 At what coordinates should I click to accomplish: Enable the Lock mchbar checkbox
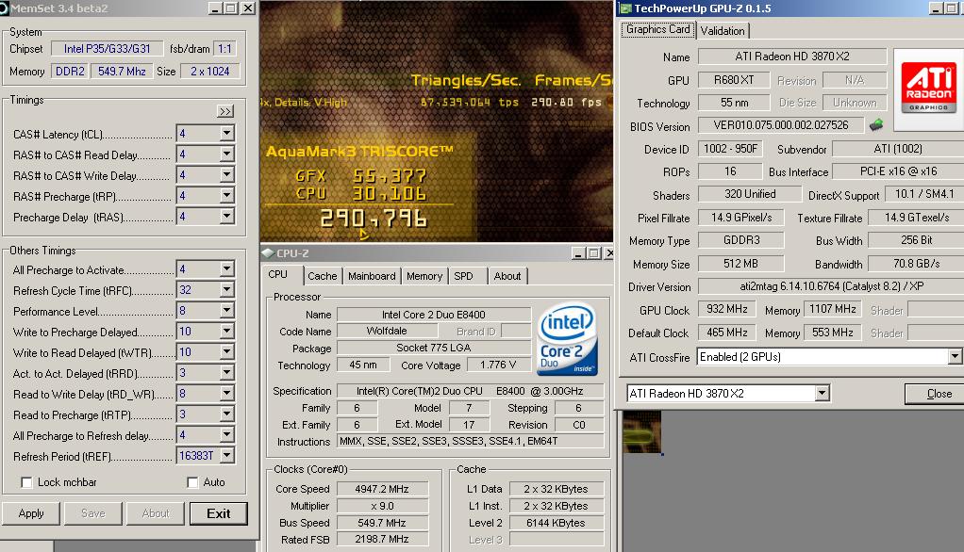click(x=26, y=482)
